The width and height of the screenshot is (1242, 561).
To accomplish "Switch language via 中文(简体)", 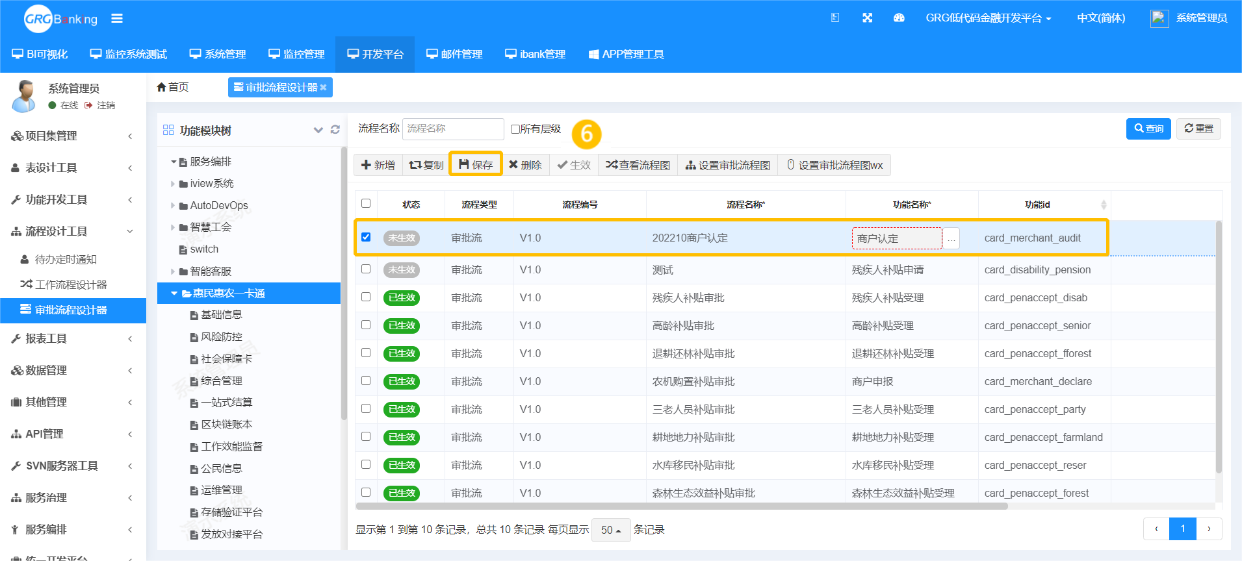I will [1101, 18].
